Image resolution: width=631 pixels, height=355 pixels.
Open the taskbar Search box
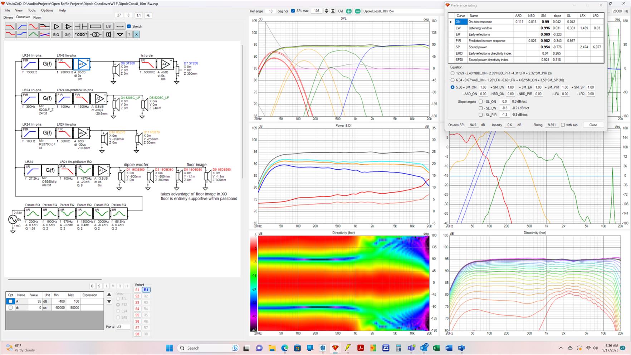(x=209, y=348)
